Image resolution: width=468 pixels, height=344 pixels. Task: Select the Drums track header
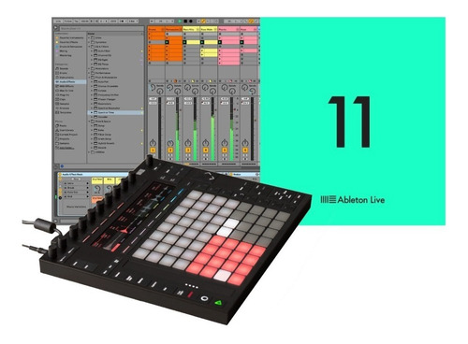156,29
